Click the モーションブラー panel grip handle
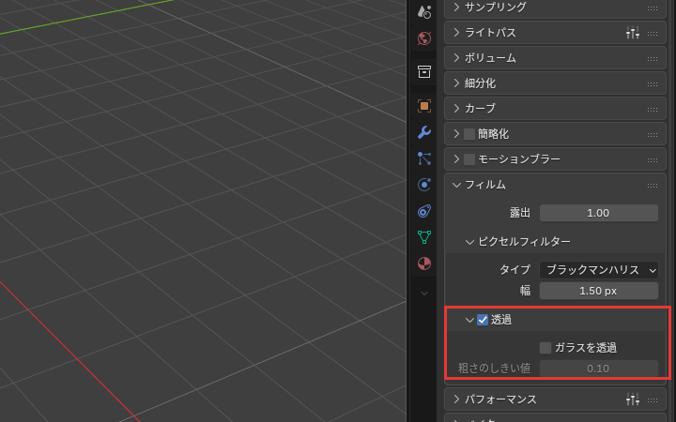Viewport: 676px width, 422px height. coord(653,160)
